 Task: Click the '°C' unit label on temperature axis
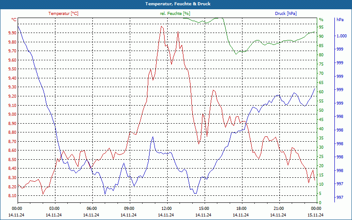point(14,20)
